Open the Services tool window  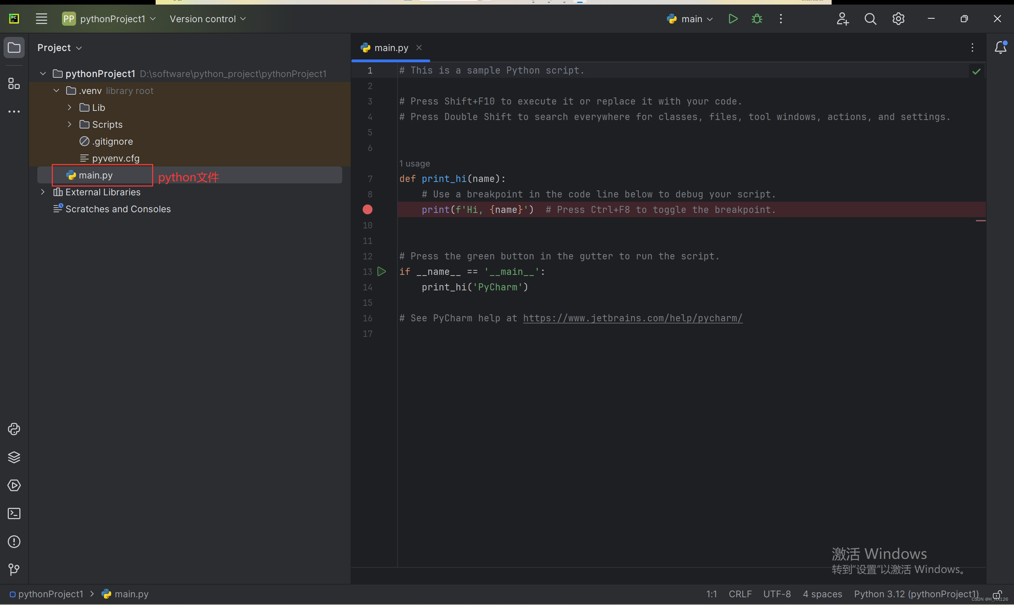(14, 486)
